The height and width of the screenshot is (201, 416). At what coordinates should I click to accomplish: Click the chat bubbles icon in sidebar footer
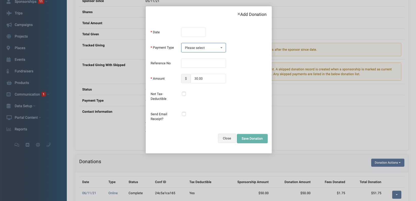point(17,145)
